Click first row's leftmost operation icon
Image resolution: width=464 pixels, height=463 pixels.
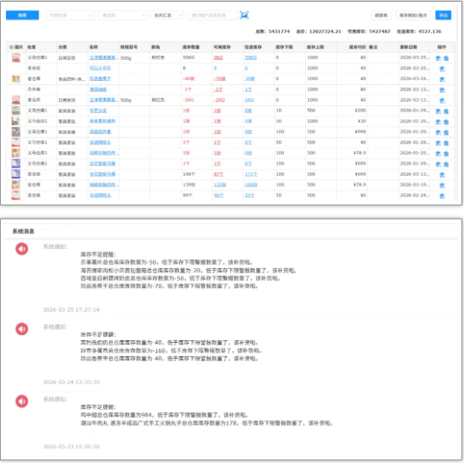tap(438, 58)
